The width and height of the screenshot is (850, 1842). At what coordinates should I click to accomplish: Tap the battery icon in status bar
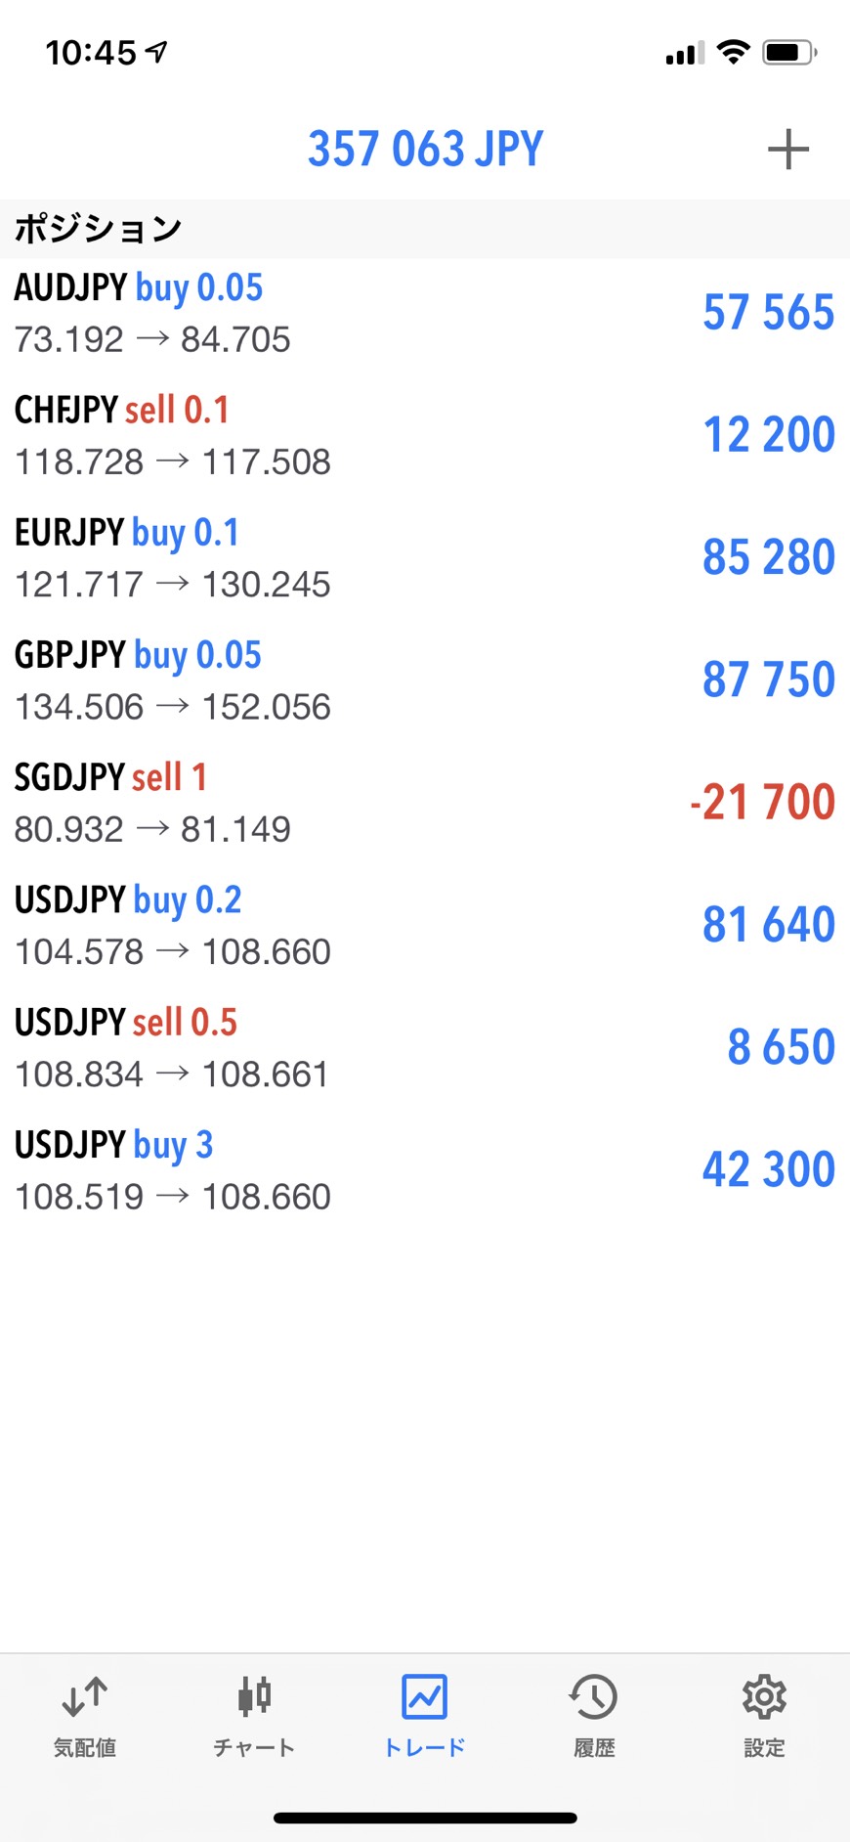pyautogui.click(x=789, y=53)
